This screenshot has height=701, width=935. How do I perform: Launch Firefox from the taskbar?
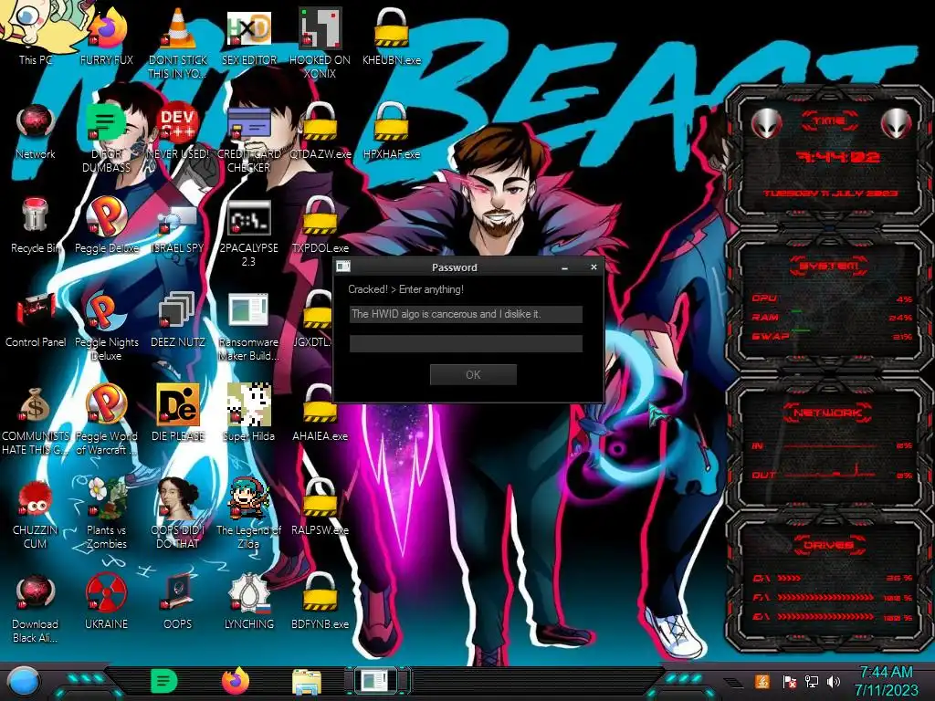236,681
